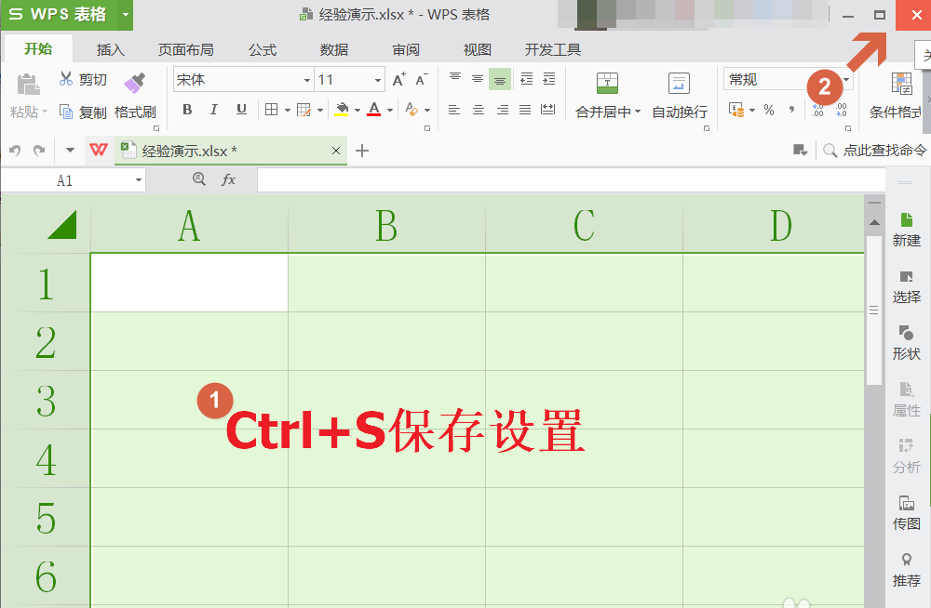Select cell A1 in the Name Box

coord(65,179)
